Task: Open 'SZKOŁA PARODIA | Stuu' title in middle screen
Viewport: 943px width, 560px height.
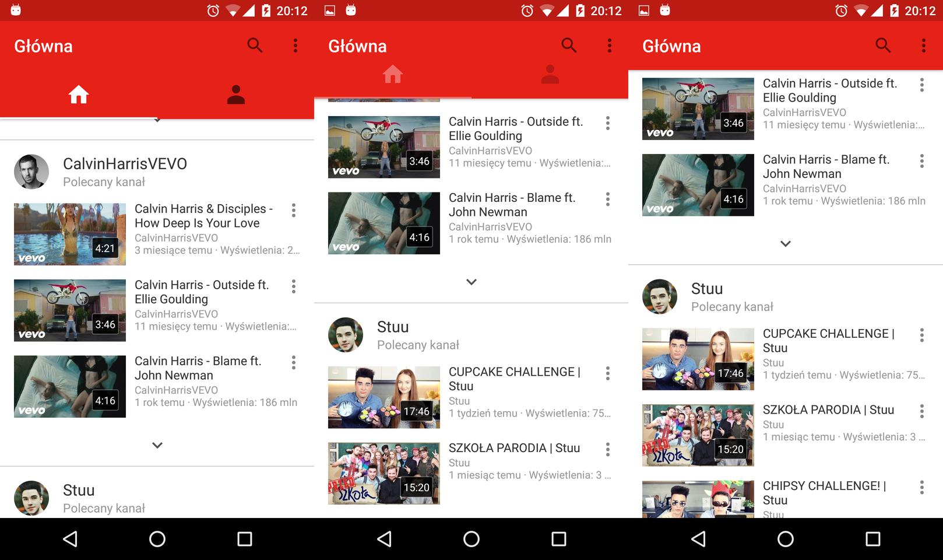Action: point(515,448)
